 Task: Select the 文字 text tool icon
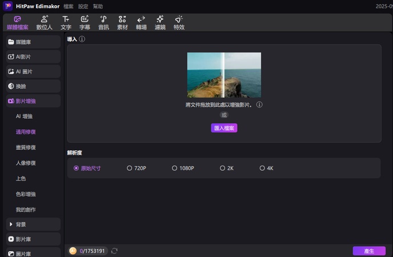tap(66, 22)
